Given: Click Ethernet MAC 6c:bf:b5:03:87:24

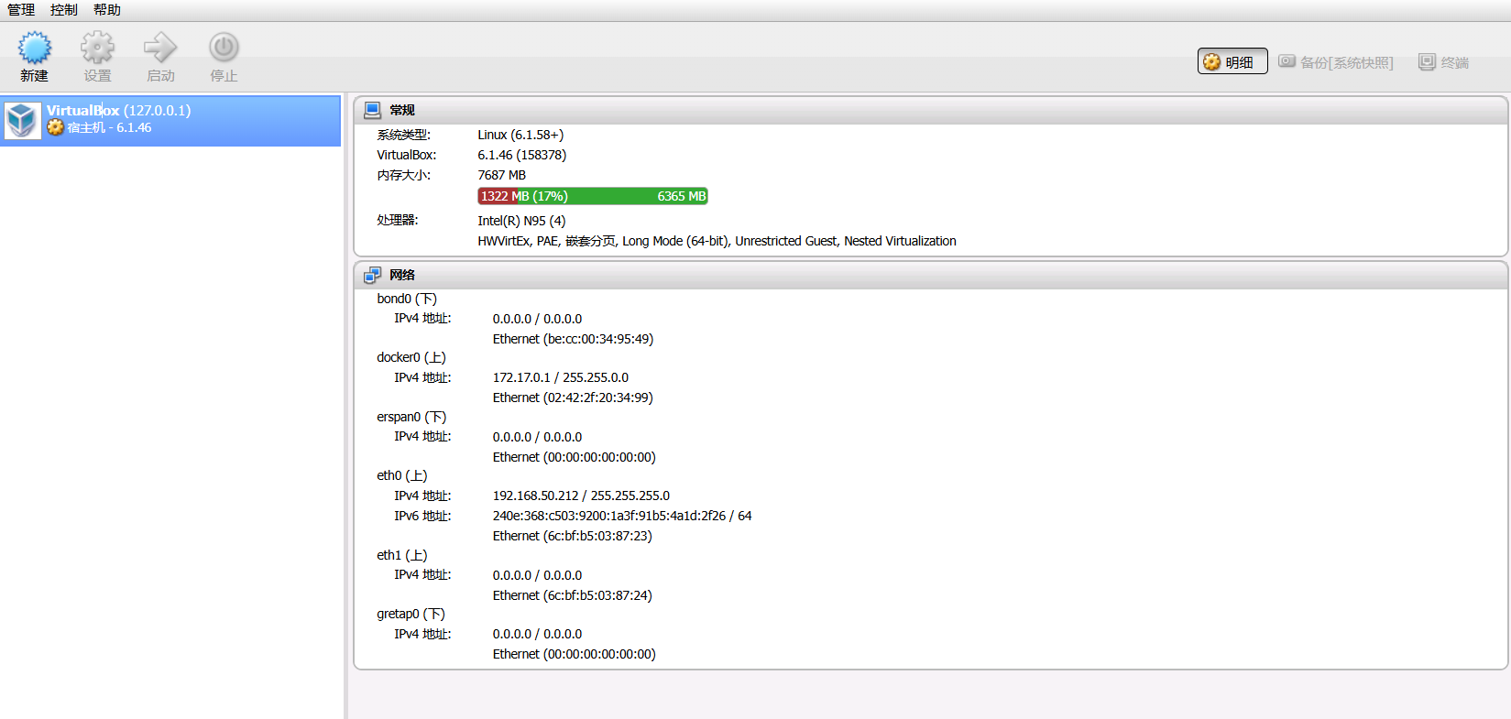Looking at the screenshot, I should point(573,595).
